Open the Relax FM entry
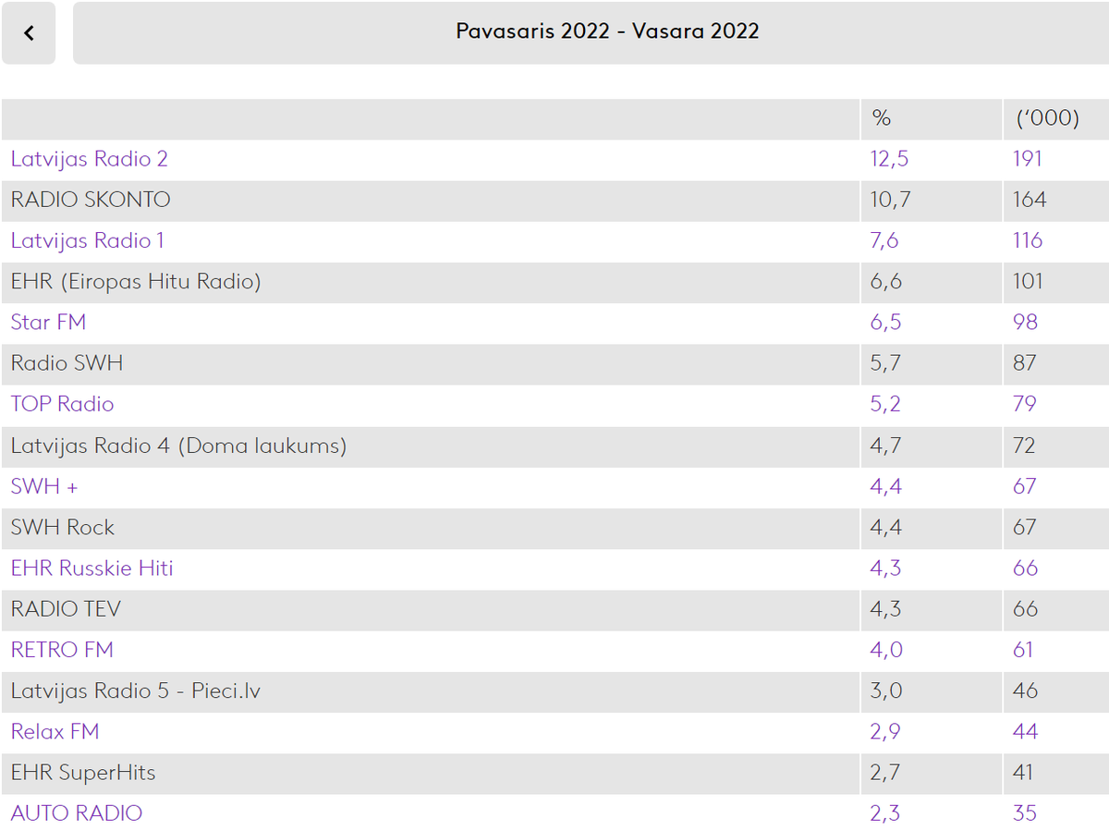Screen dimensions: 1109x831 coord(55,731)
